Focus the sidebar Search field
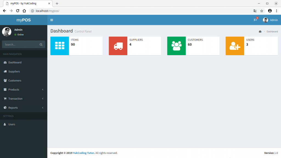The height and width of the screenshot is (158, 281). pos(21,44)
